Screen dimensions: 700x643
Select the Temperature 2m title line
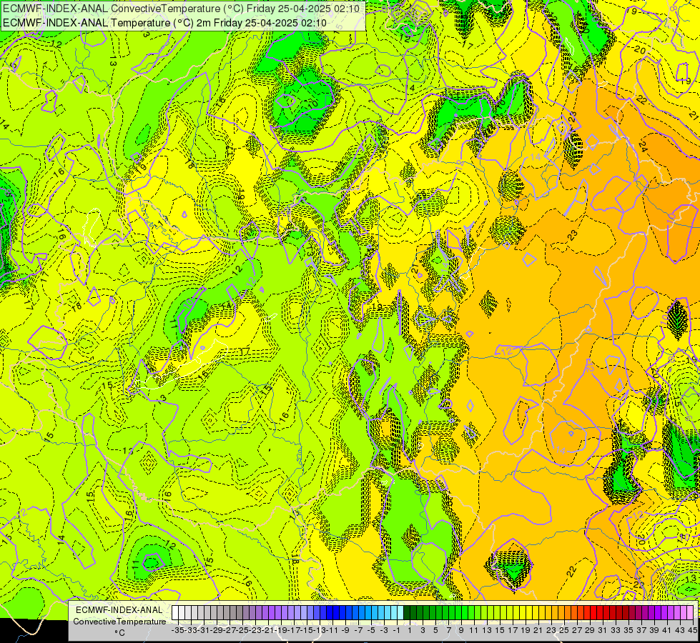tap(164, 23)
